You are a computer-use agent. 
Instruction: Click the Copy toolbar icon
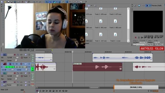pos(26,2)
